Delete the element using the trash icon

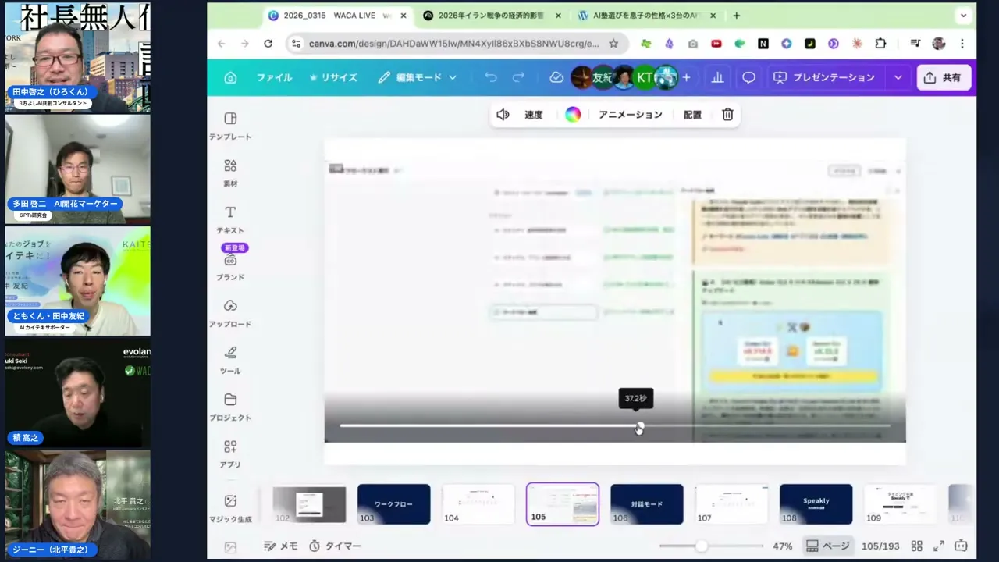[727, 115]
